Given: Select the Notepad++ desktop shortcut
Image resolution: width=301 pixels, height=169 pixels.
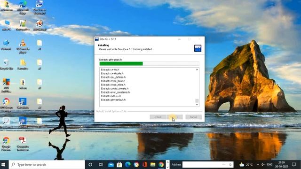Looking at the screenshot, I should click(23, 25).
